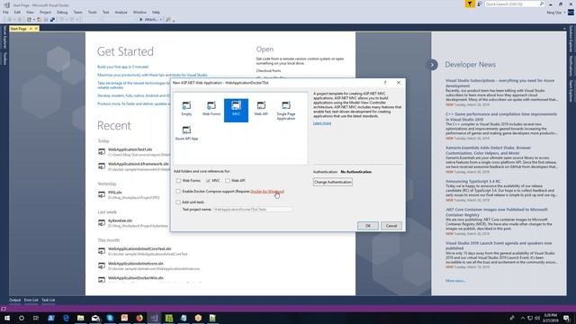Close the Start Page tab
576x324 pixels.
coord(36,29)
